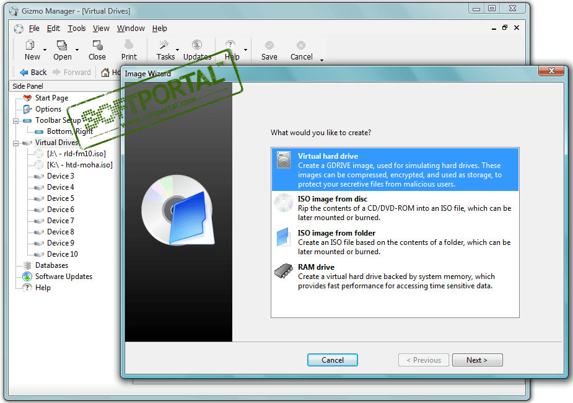Image resolution: width=573 pixels, height=403 pixels.
Task: Open the Edit menu
Action: 53,29
